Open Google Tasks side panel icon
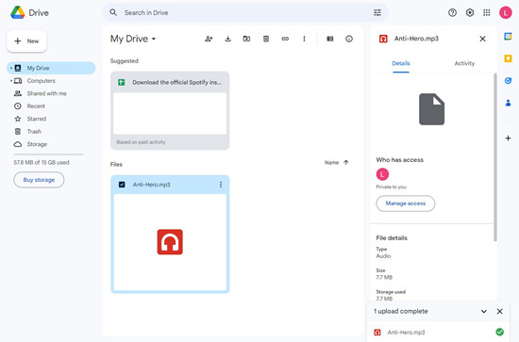 [x=508, y=81]
